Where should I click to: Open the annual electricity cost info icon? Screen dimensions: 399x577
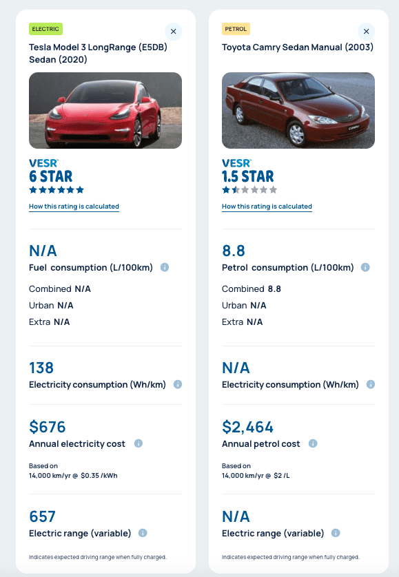(x=138, y=443)
